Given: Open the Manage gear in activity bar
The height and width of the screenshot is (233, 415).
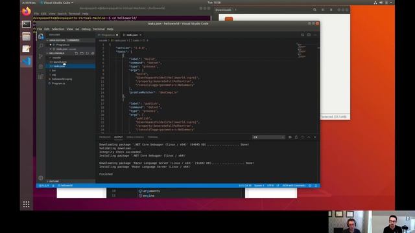Looking at the screenshot, I should [x=41, y=178].
